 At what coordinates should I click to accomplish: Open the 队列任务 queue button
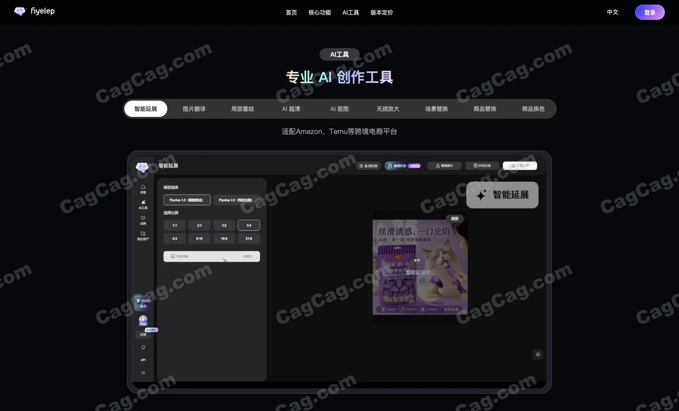click(368, 166)
